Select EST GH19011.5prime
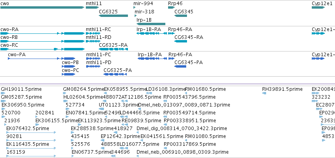This screenshot has height=158, width=335. coord(21,89)
